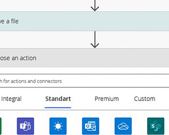Click the 'S' letter badge on SharePoint tile
The width and height of the screenshot is (169, 135).
153,126
